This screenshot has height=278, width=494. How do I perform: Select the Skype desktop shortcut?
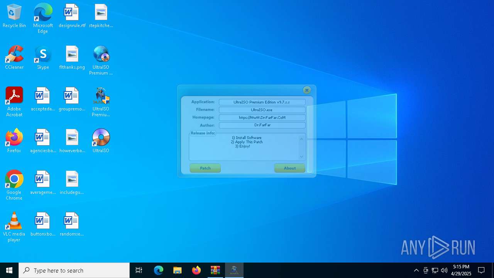click(x=43, y=58)
